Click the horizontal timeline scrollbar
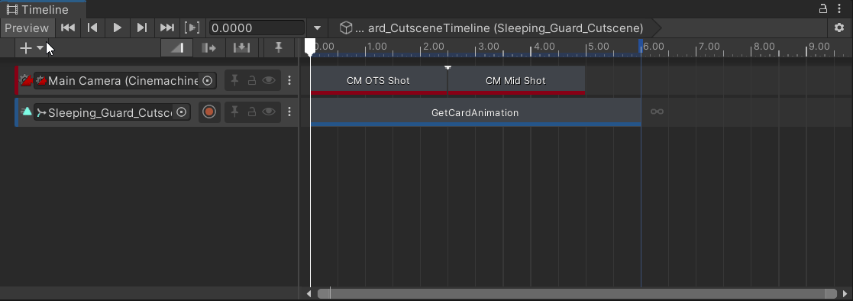This screenshot has width=853, height=301. coord(578,294)
